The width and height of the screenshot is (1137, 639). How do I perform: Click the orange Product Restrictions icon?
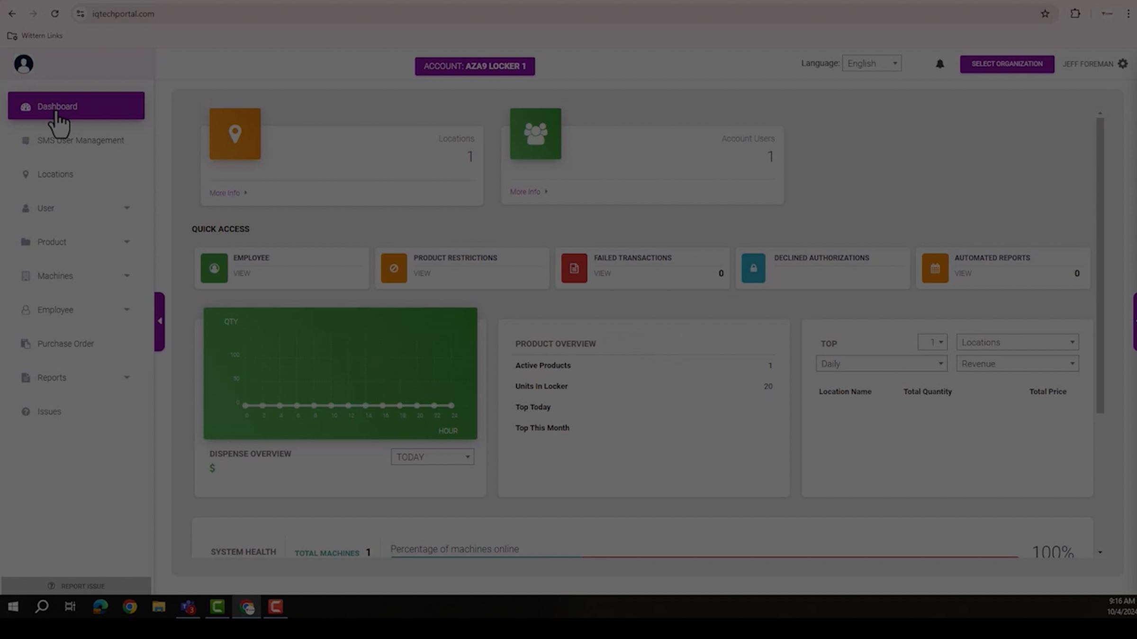pos(394,268)
